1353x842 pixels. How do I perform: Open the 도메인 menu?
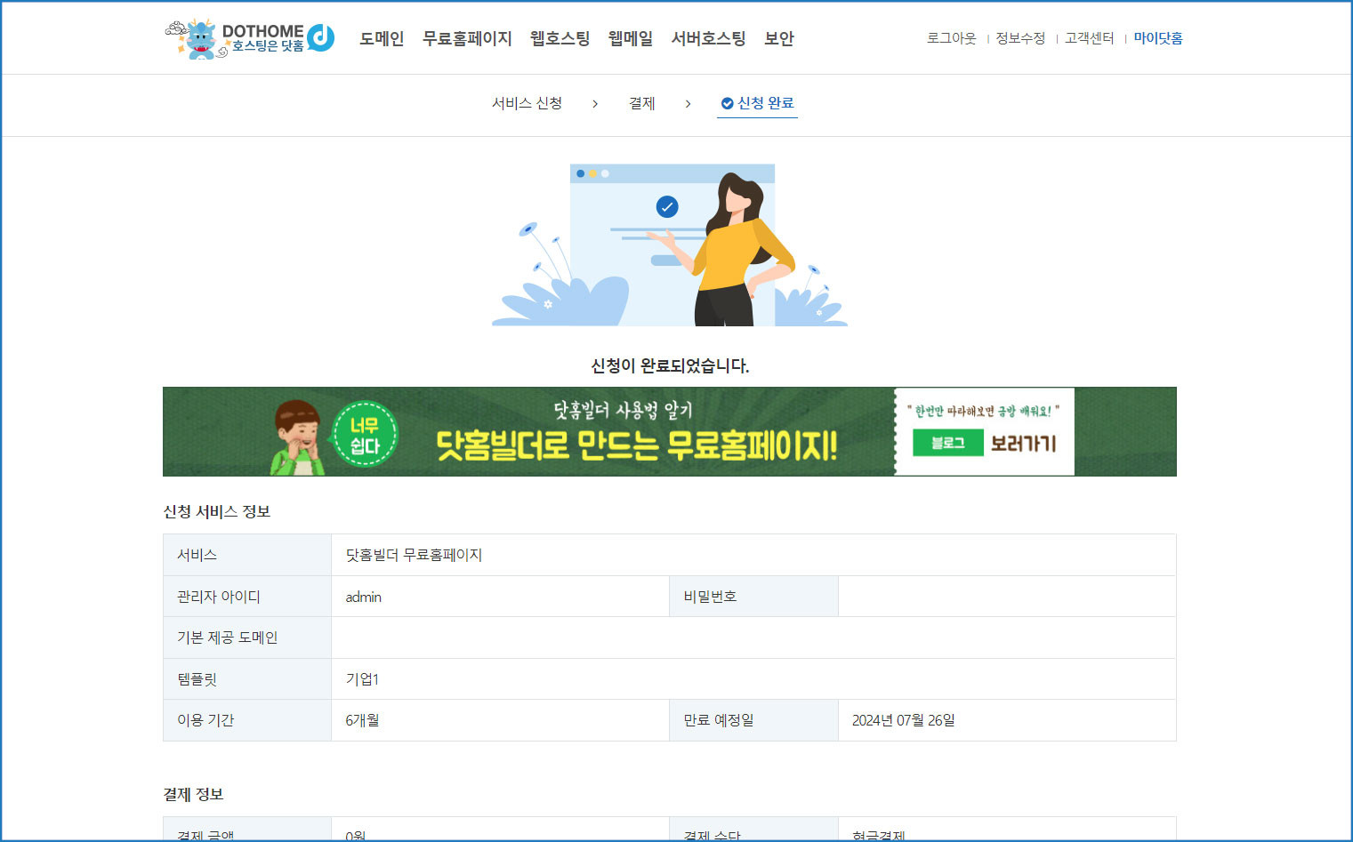click(382, 38)
